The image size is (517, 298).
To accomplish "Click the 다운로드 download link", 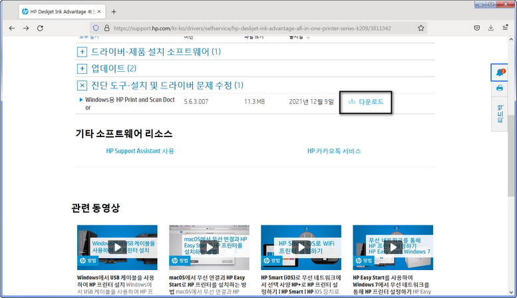I will 371,102.
